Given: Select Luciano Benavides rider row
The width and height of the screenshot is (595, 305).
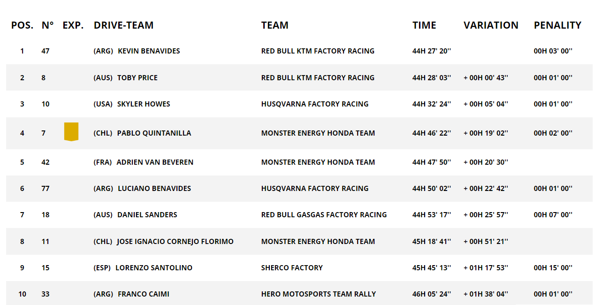Looking at the screenshot, I should (x=299, y=189).
